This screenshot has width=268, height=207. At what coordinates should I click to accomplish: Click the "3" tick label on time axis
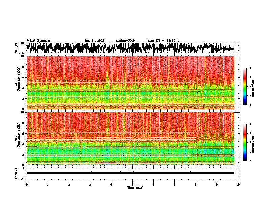(x=90, y=185)
